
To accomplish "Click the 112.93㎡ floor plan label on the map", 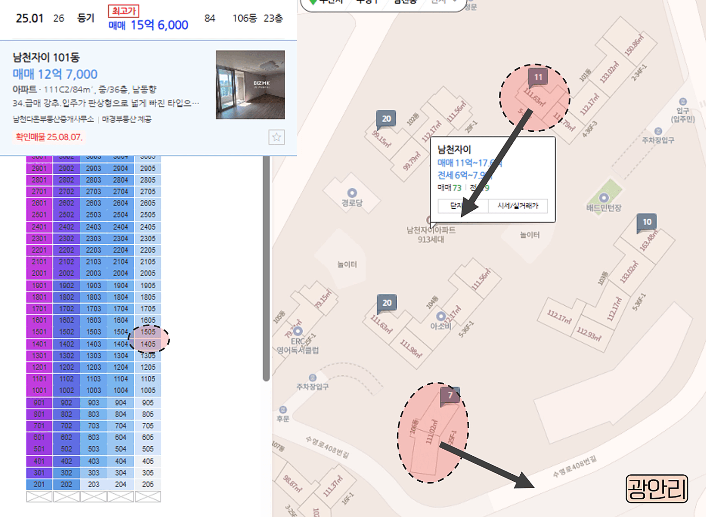I will tap(588, 333).
